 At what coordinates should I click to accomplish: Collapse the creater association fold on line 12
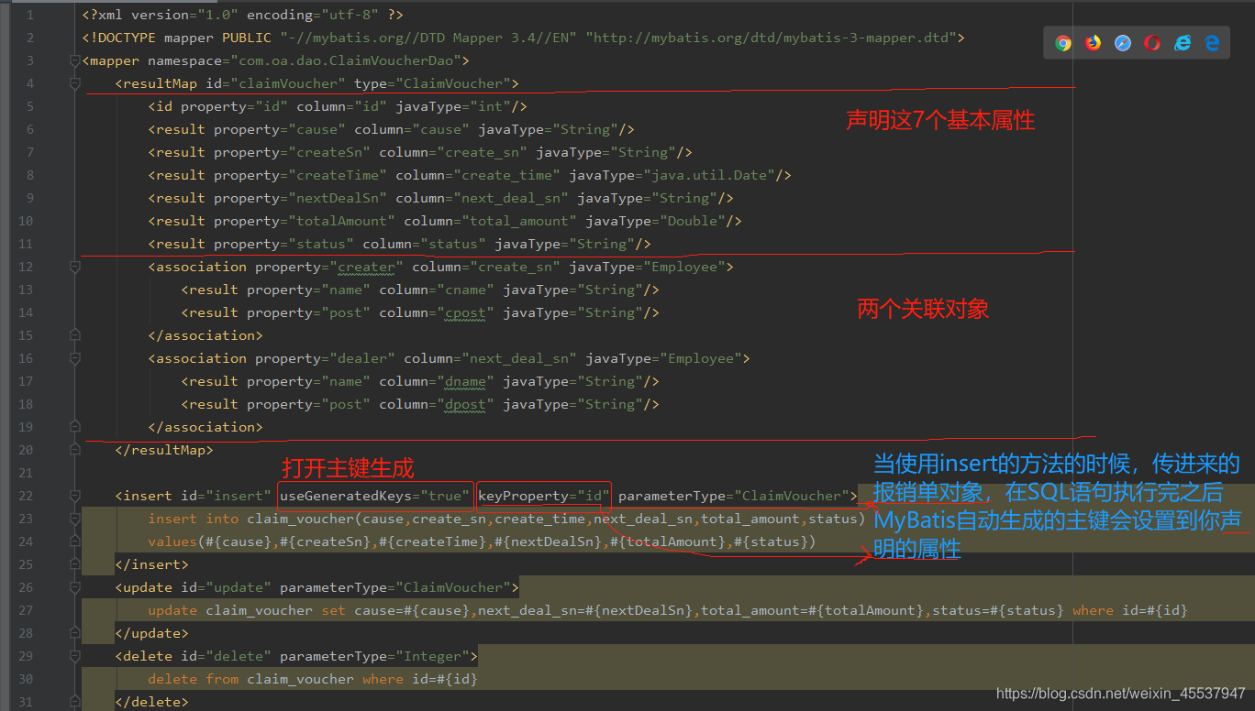(x=75, y=267)
